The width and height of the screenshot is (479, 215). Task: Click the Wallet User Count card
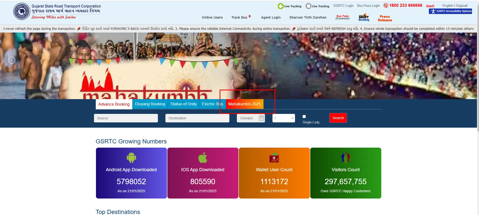tap(274, 173)
